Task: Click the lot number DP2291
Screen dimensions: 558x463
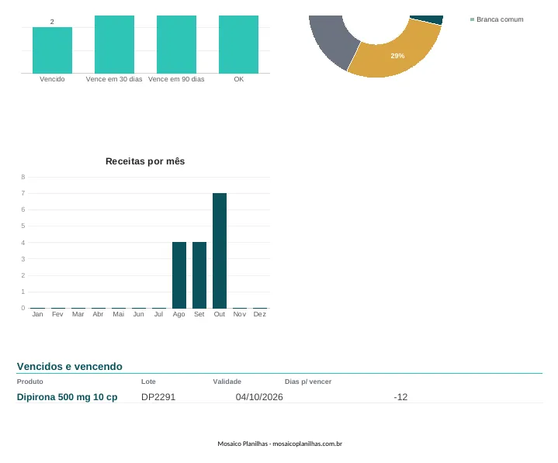Action: click(158, 397)
